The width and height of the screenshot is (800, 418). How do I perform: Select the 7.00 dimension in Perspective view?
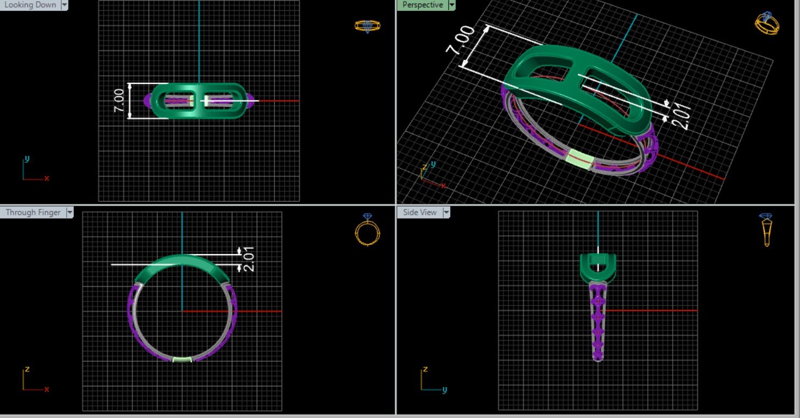coord(461,40)
